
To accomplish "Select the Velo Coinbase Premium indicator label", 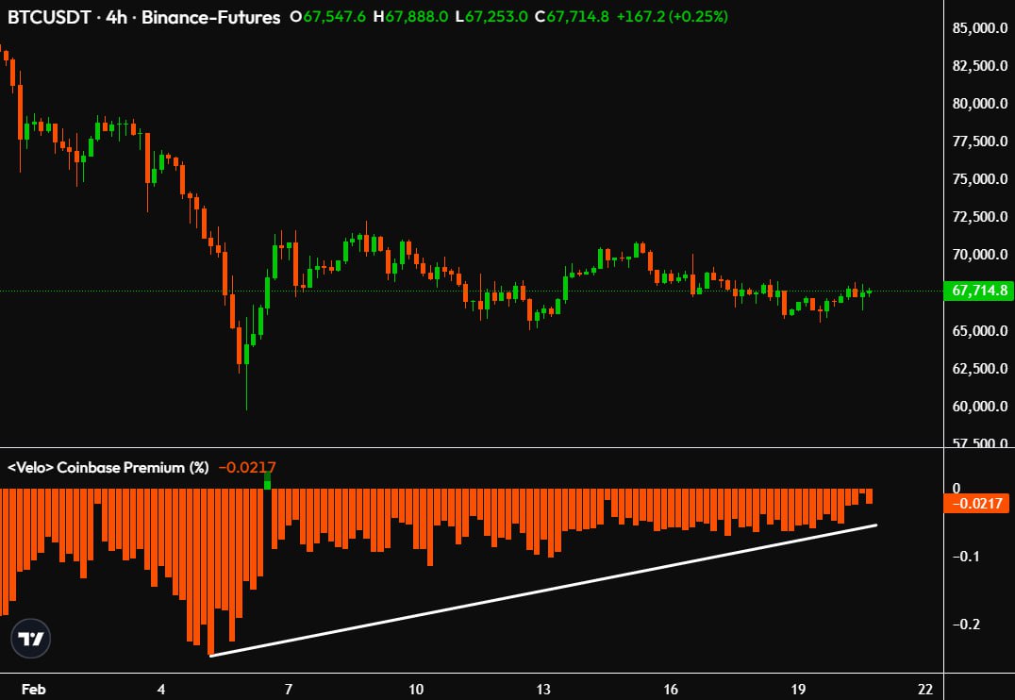I will [x=108, y=467].
